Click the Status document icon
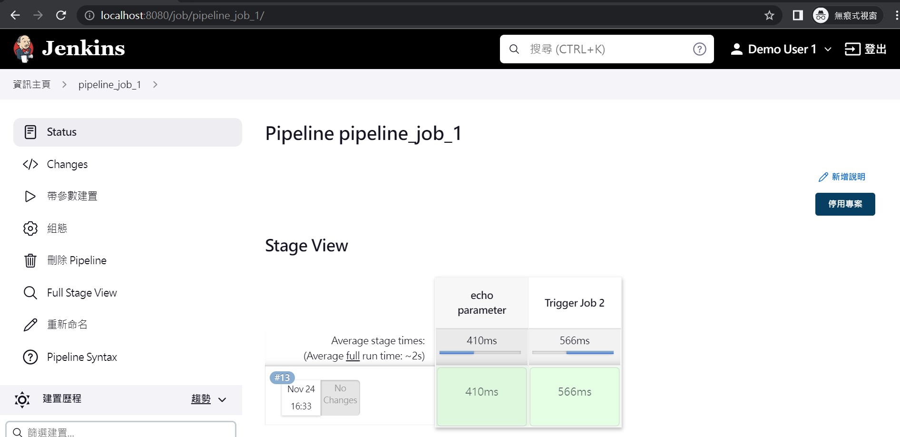Image resolution: width=900 pixels, height=437 pixels. 30,132
